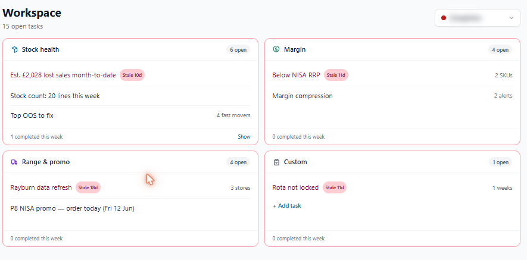Click the Stale 18d badge
This screenshot has height=260, width=527.
pos(88,187)
